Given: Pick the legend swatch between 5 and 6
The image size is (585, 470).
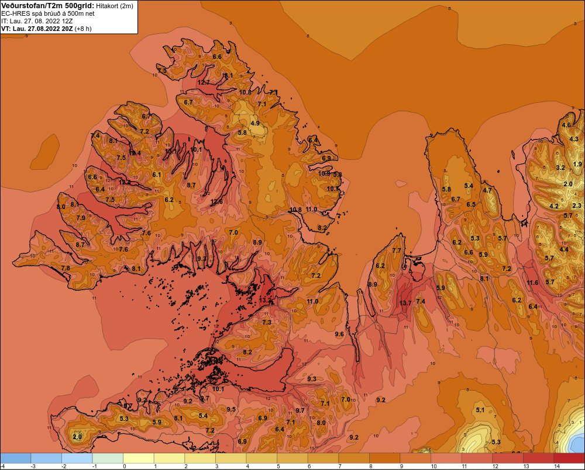Looking at the screenshot, I should pos(292,458).
